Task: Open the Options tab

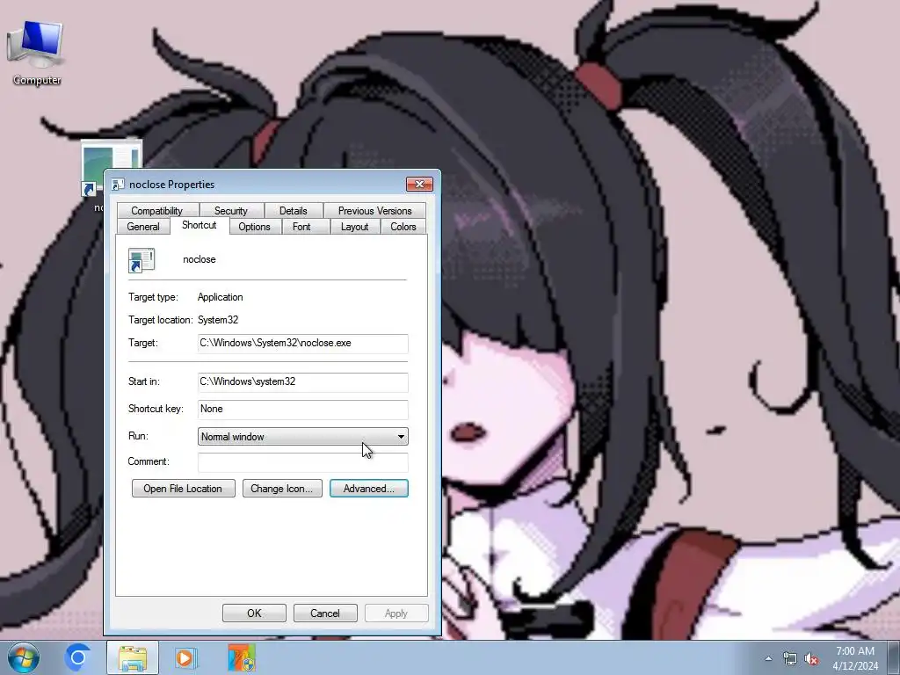Action: (x=254, y=227)
